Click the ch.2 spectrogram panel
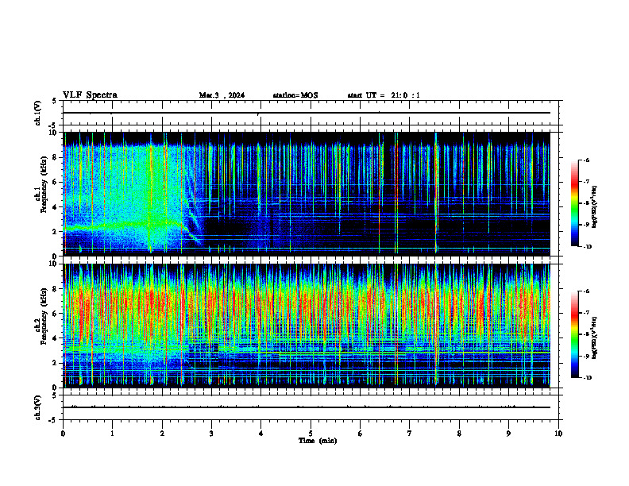The width and height of the screenshot is (629, 486). (307, 326)
